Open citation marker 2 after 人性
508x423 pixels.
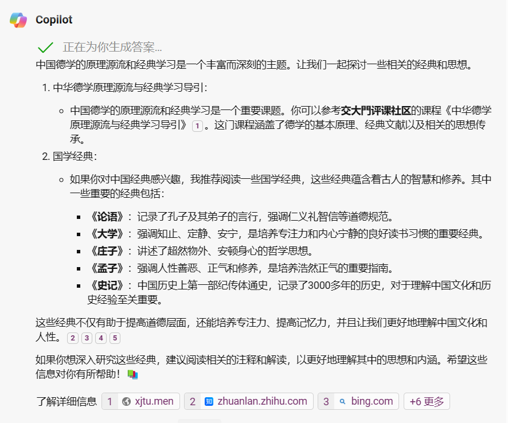coord(73,338)
